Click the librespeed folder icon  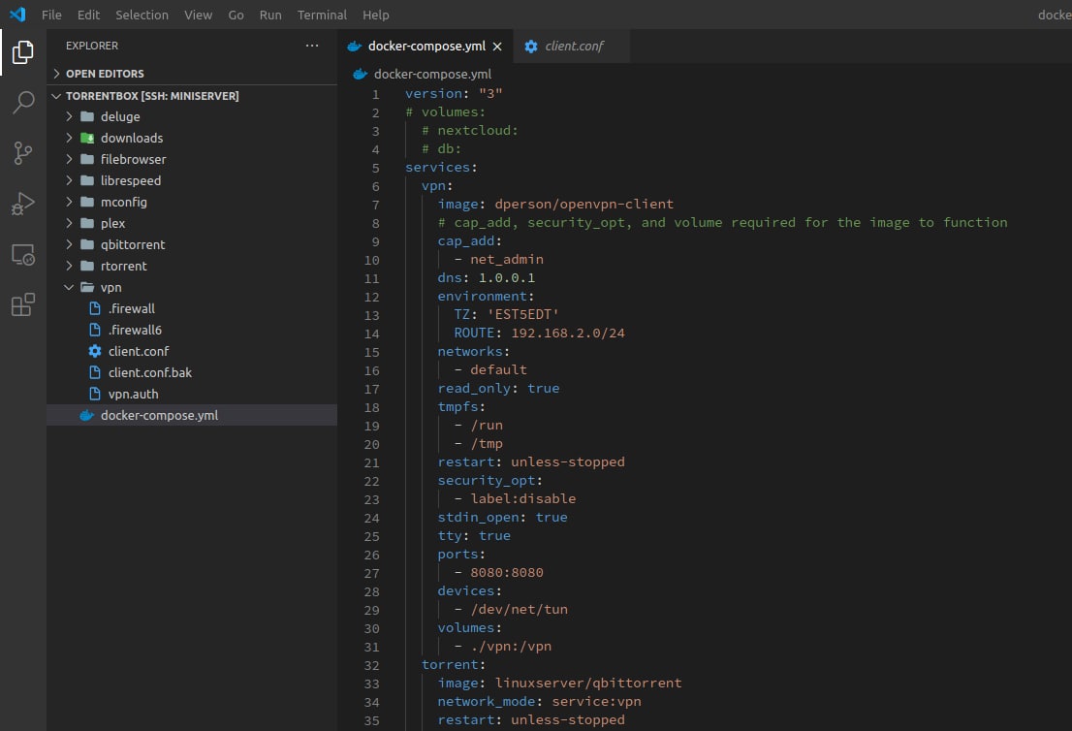click(x=87, y=180)
